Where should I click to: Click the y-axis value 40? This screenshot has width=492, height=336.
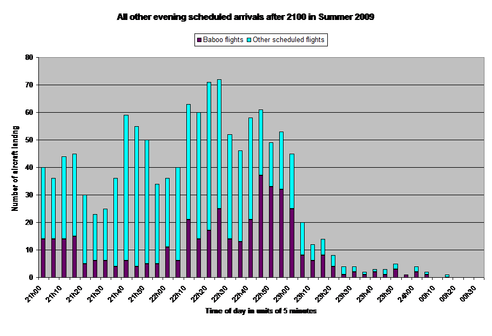[29, 167]
